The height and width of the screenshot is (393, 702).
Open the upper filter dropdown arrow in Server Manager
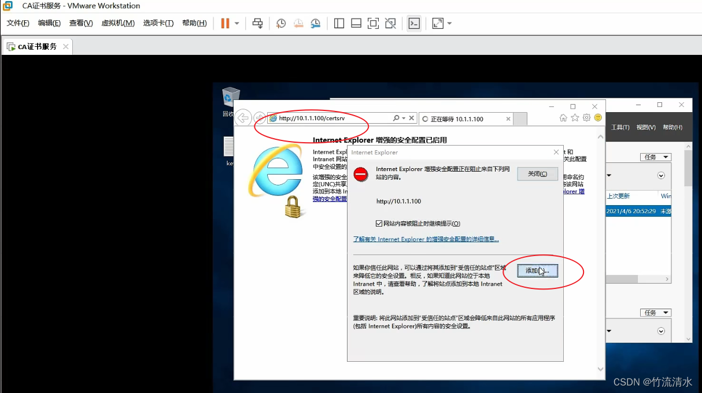609,176
